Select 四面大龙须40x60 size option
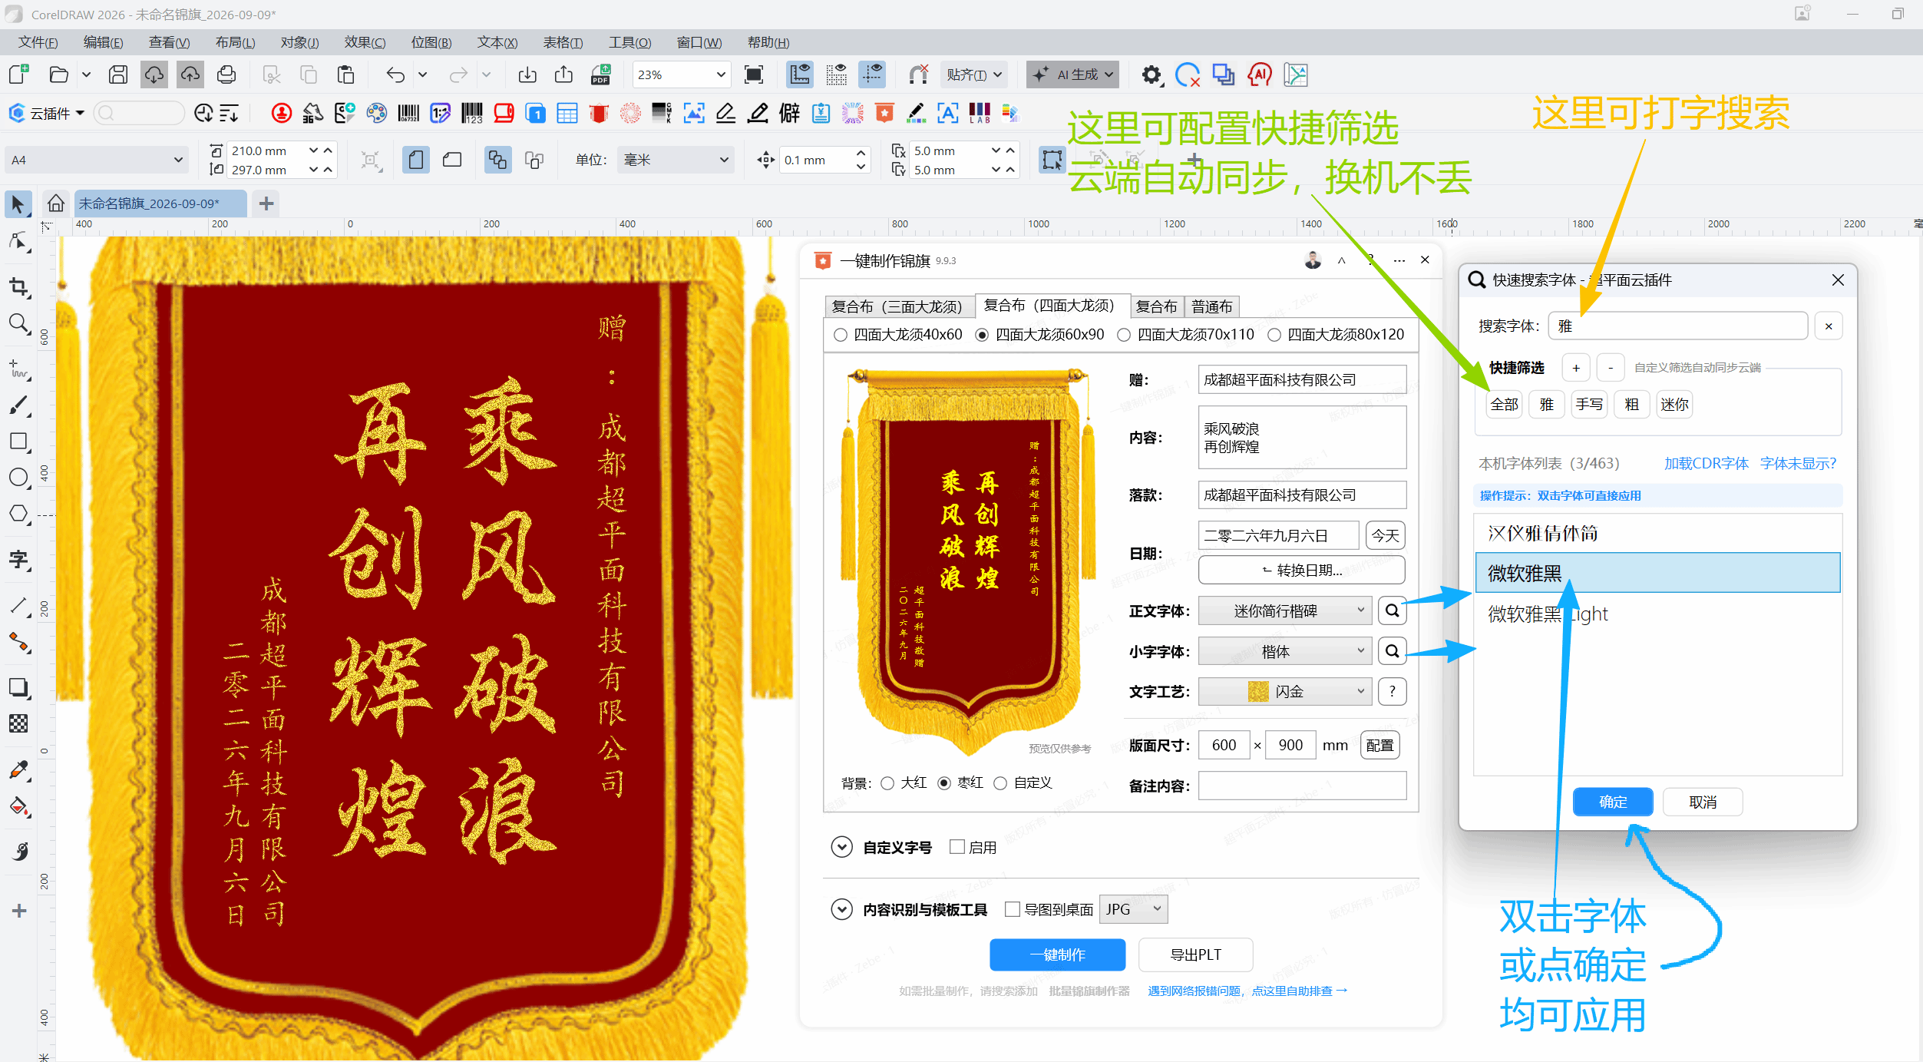 [898, 335]
